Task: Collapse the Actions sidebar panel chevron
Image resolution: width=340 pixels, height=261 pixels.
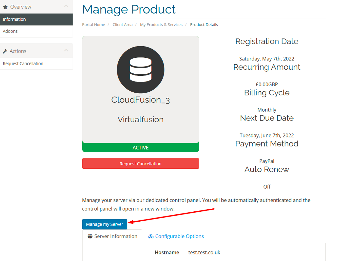Action: pos(66,51)
